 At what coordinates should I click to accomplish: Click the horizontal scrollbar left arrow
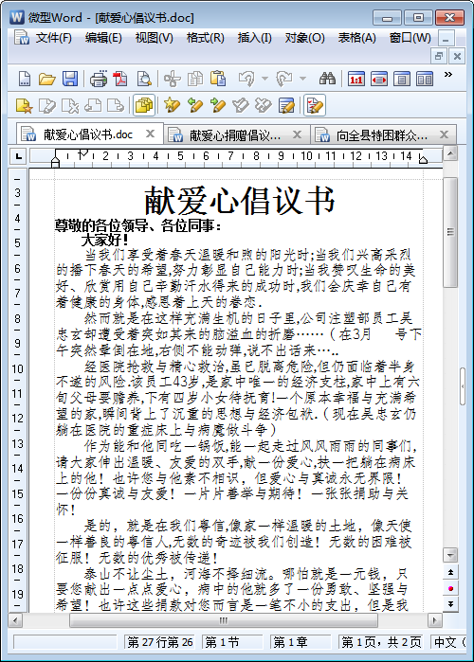click(x=15, y=620)
